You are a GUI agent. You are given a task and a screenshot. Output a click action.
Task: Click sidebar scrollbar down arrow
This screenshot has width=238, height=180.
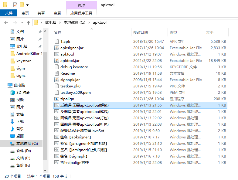click(45, 170)
